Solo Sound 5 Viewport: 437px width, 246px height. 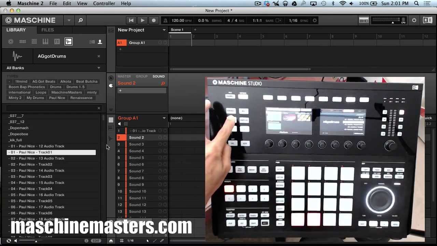(165, 158)
